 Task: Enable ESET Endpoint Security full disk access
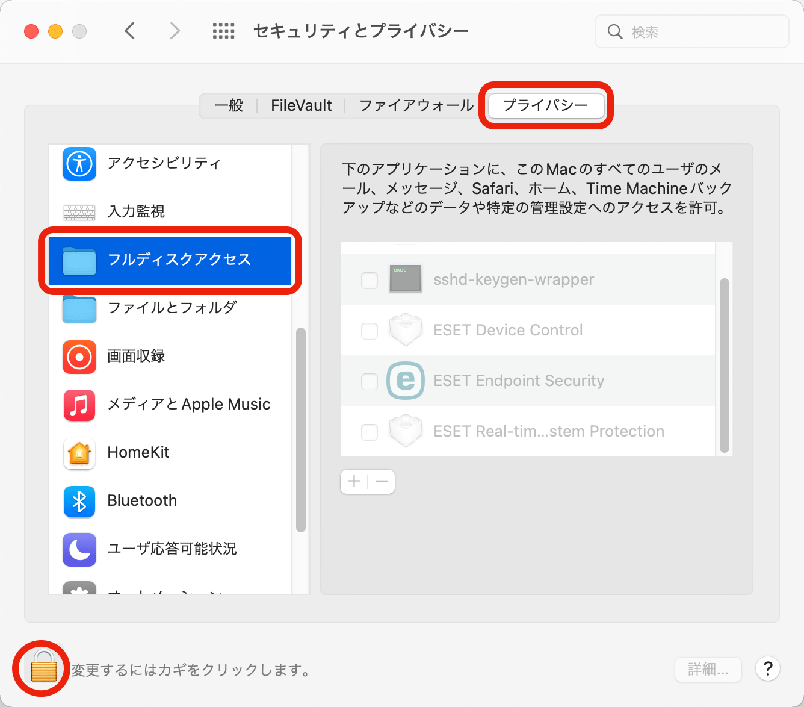click(x=370, y=381)
